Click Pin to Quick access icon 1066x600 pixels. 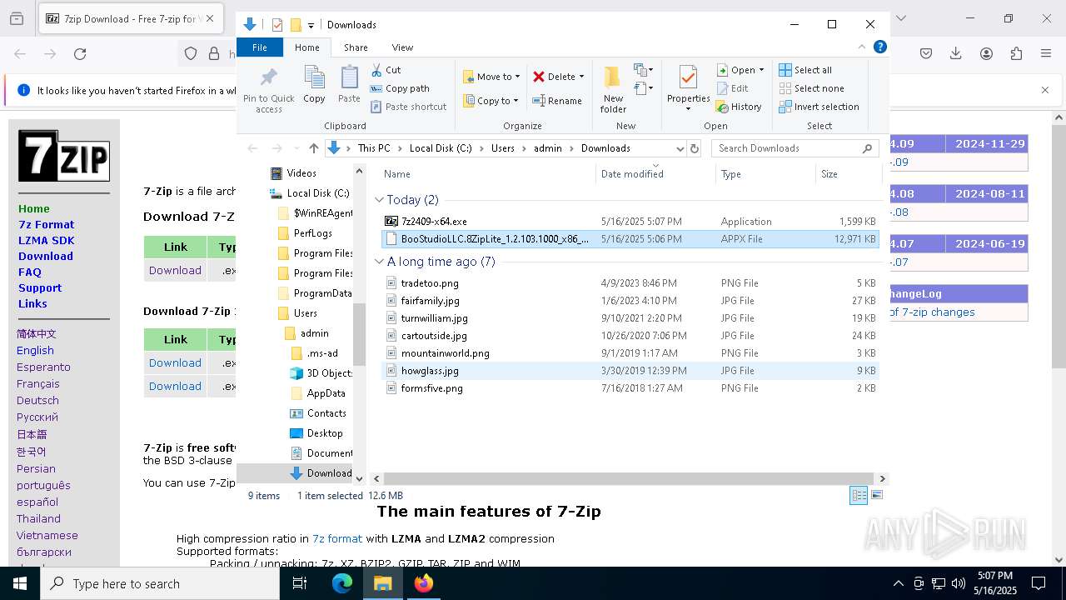click(268, 90)
